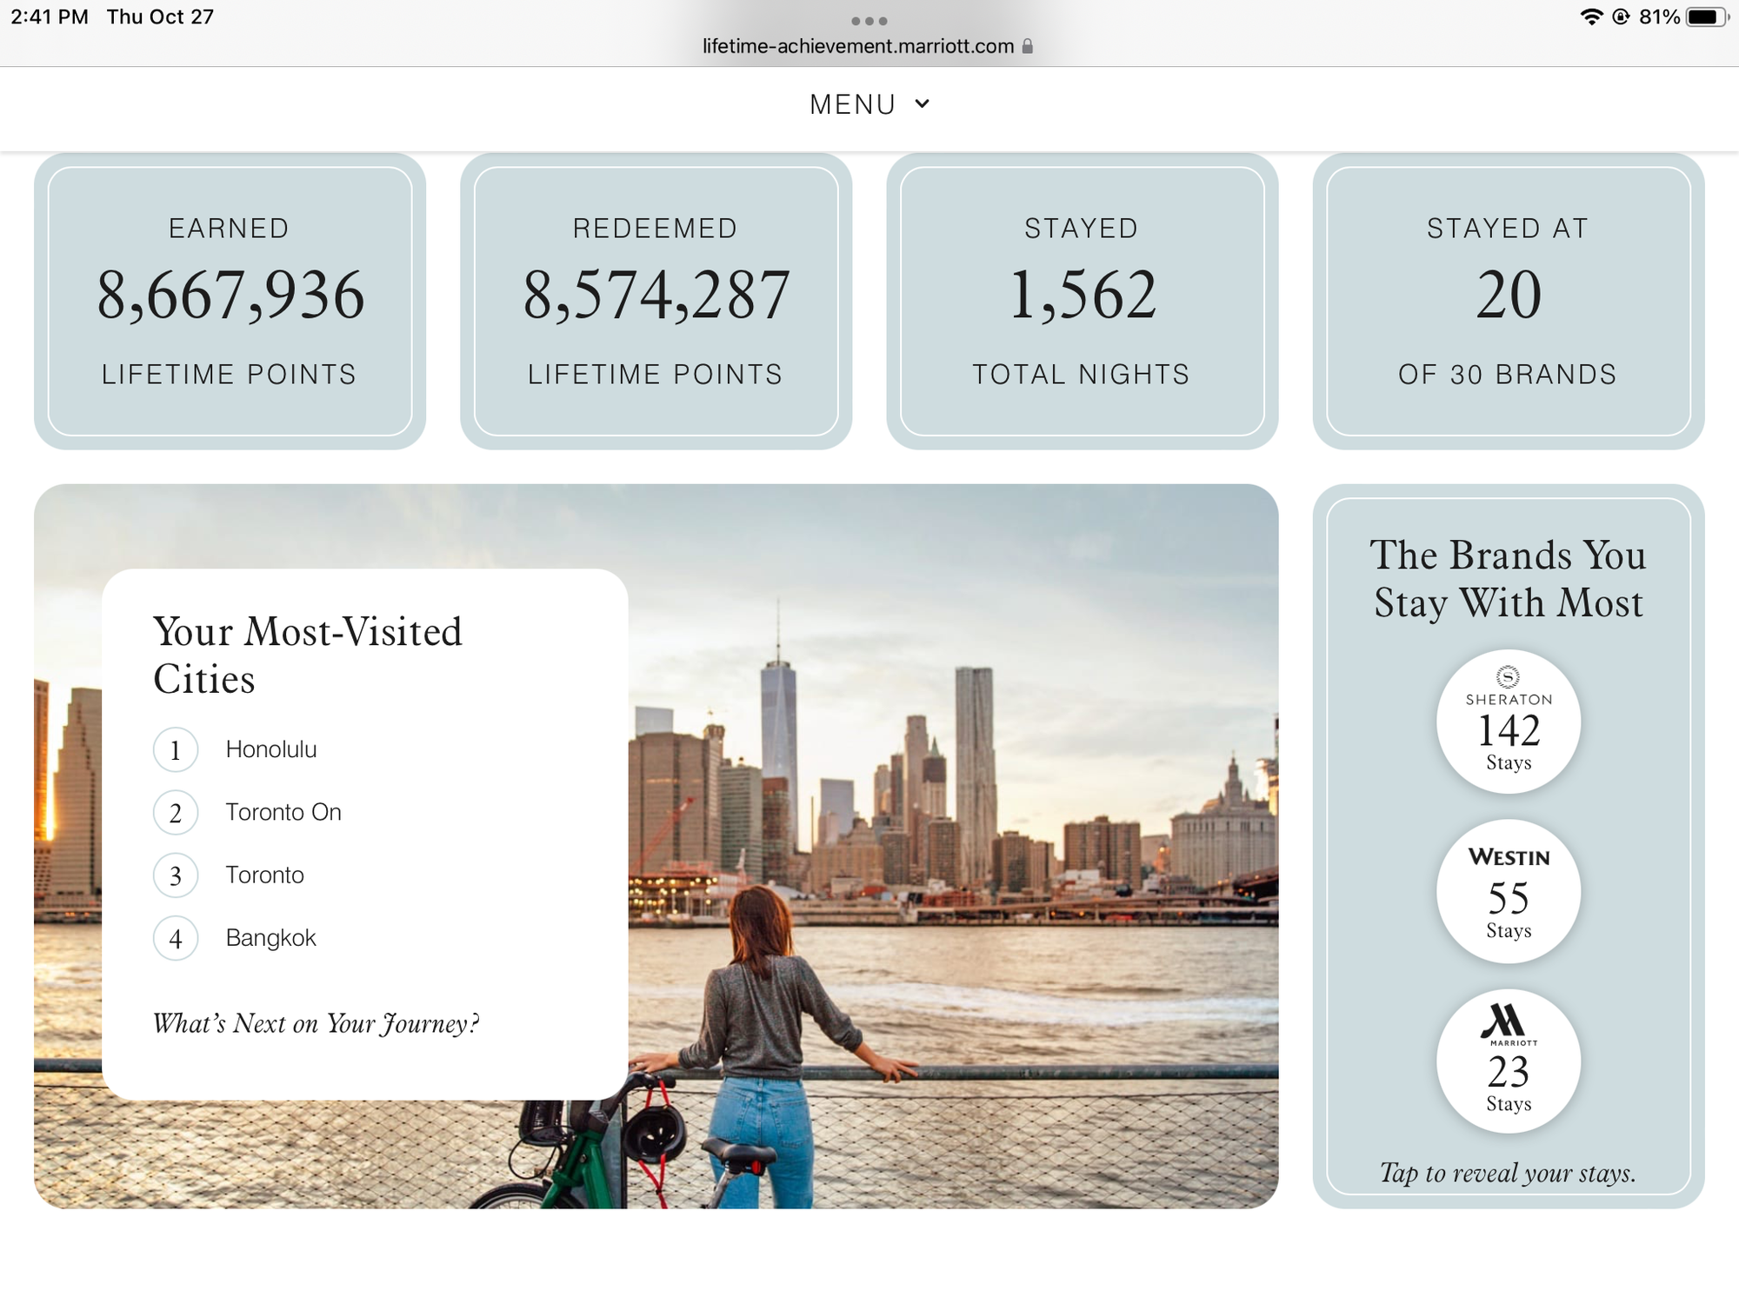The height and width of the screenshot is (1304, 1739).
Task: Open 'What's Next on Your Journey?' link
Action: click(316, 1023)
